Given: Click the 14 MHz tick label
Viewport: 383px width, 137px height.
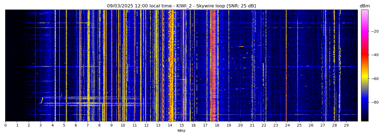Looking at the screenshot, I should click(170, 125).
